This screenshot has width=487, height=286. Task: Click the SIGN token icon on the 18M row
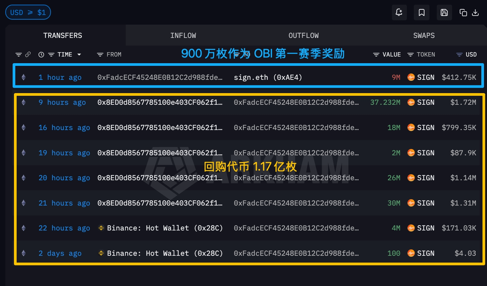411,127
